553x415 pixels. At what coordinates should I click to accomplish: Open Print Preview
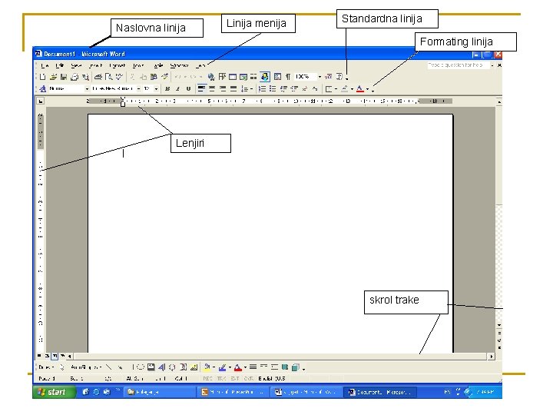[x=109, y=77]
